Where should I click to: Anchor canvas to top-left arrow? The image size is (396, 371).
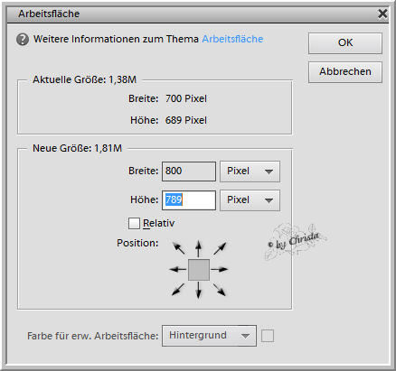(179, 248)
